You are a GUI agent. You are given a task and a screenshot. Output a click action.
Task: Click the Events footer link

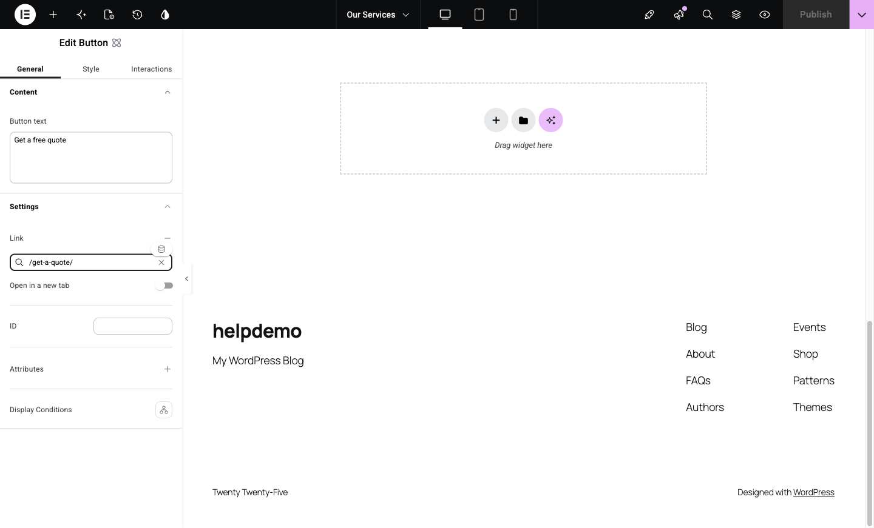pyautogui.click(x=809, y=327)
